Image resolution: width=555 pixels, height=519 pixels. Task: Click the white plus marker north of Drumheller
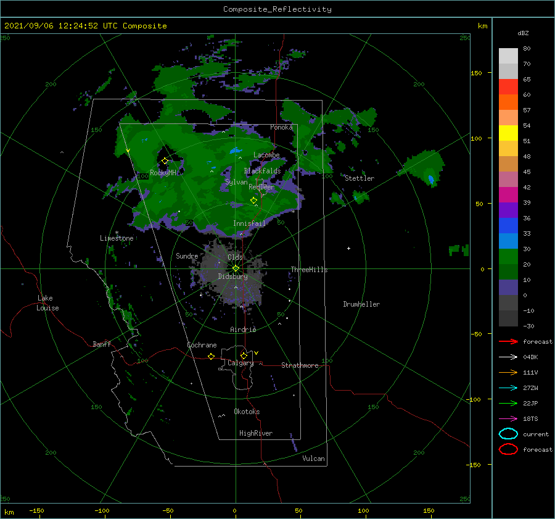click(348, 248)
